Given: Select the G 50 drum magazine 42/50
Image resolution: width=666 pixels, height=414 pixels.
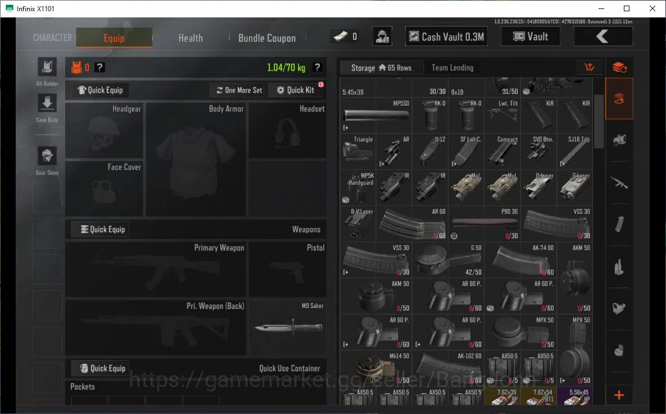Looking at the screenshot, I should click(x=448, y=260).
